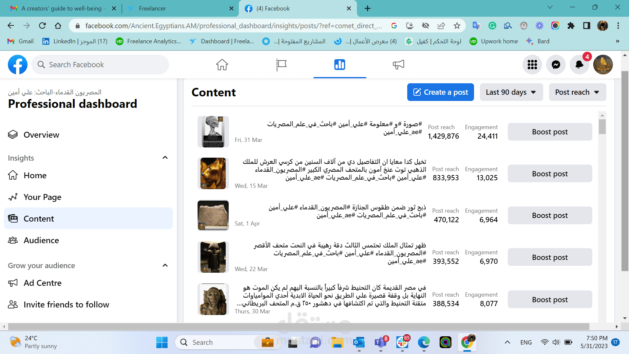629x354 pixels.
Task: Open the Pages flag icon
Action: tap(281, 65)
